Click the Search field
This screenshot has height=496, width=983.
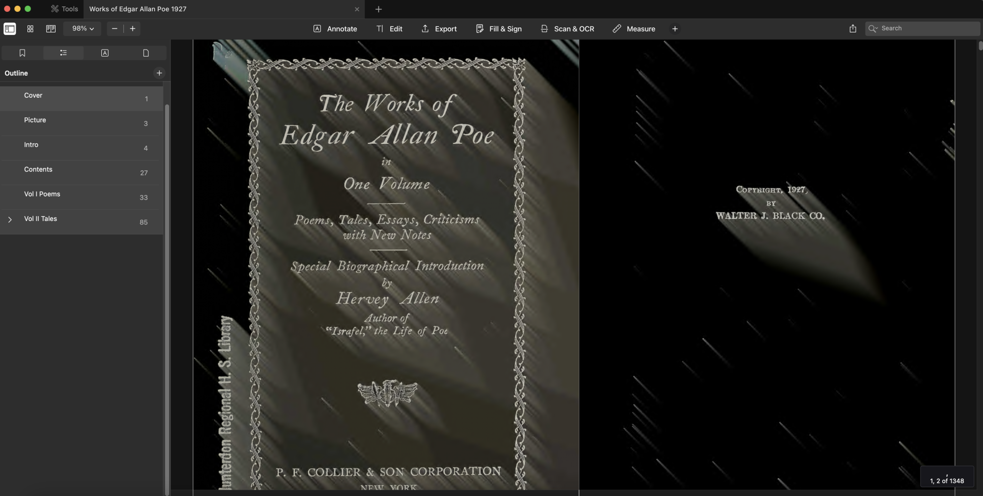click(x=923, y=28)
